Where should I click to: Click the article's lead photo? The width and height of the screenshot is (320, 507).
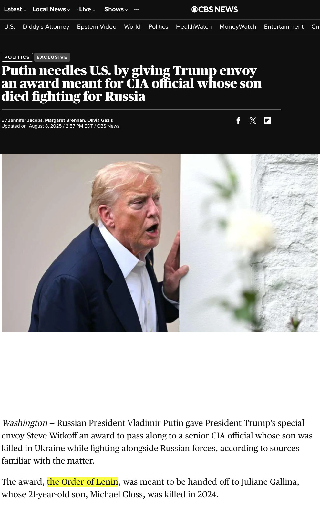pos(160,243)
